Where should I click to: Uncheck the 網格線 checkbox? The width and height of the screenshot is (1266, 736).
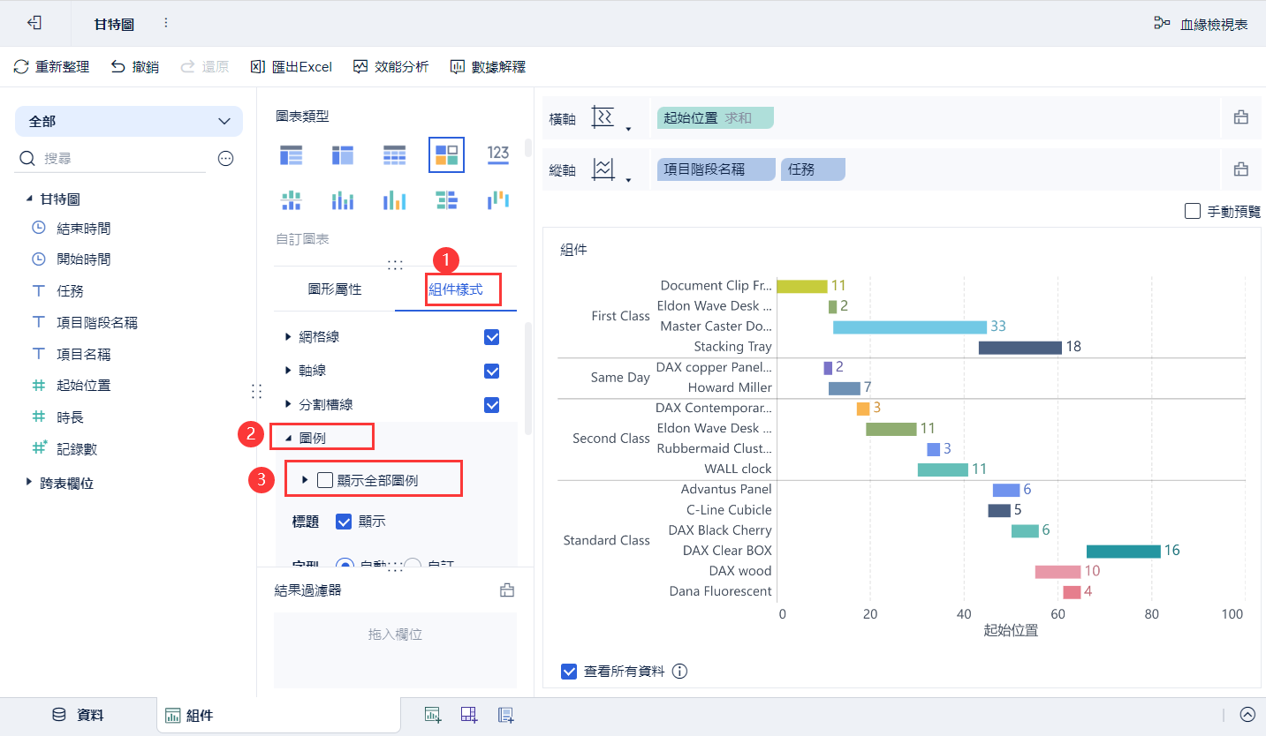pyautogui.click(x=492, y=337)
